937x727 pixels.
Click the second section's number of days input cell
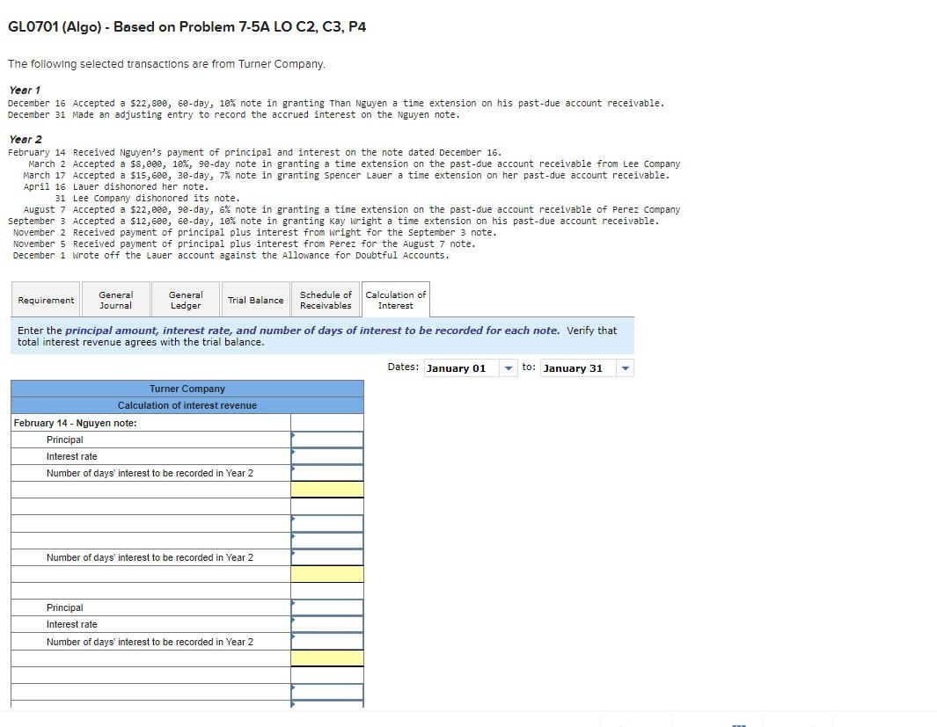tap(327, 556)
